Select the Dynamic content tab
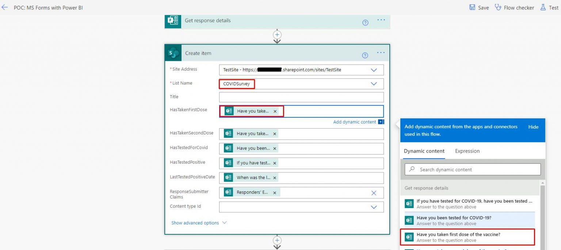The height and width of the screenshot is (250, 561). 424,151
